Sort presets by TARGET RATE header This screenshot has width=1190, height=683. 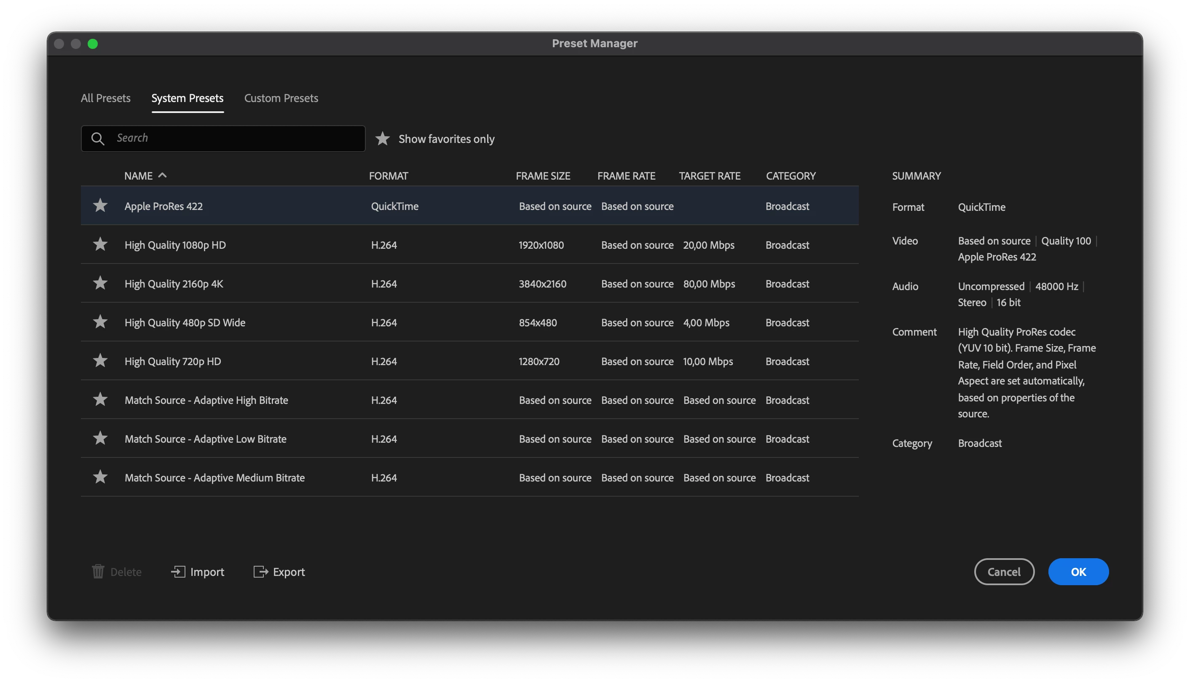click(709, 176)
